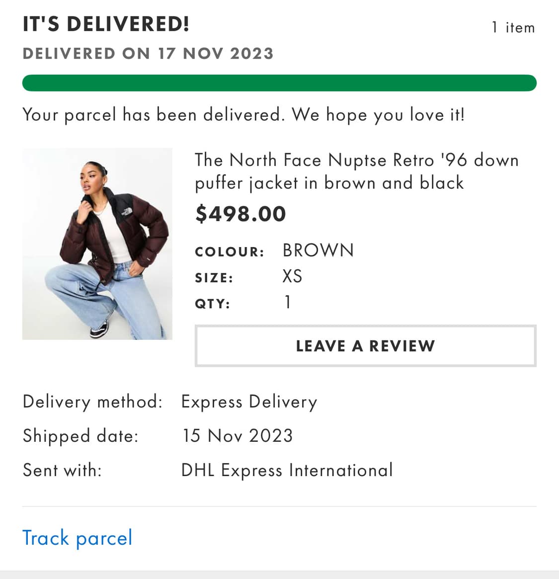559x579 pixels.
Task: Open the Track parcel link
Action: [x=78, y=538]
